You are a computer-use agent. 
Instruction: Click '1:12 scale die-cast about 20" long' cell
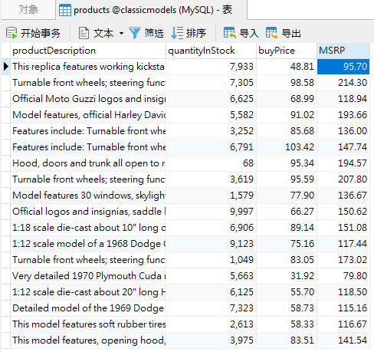88,292
